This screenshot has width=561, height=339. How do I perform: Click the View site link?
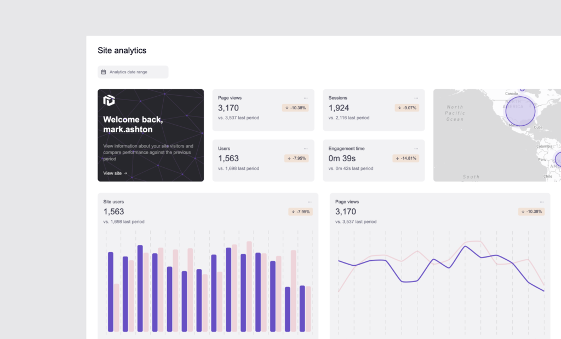coord(115,173)
